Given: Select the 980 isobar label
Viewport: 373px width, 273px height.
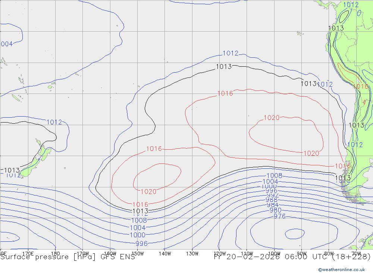Looking at the screenshot, I should click(x=276, y=210).
